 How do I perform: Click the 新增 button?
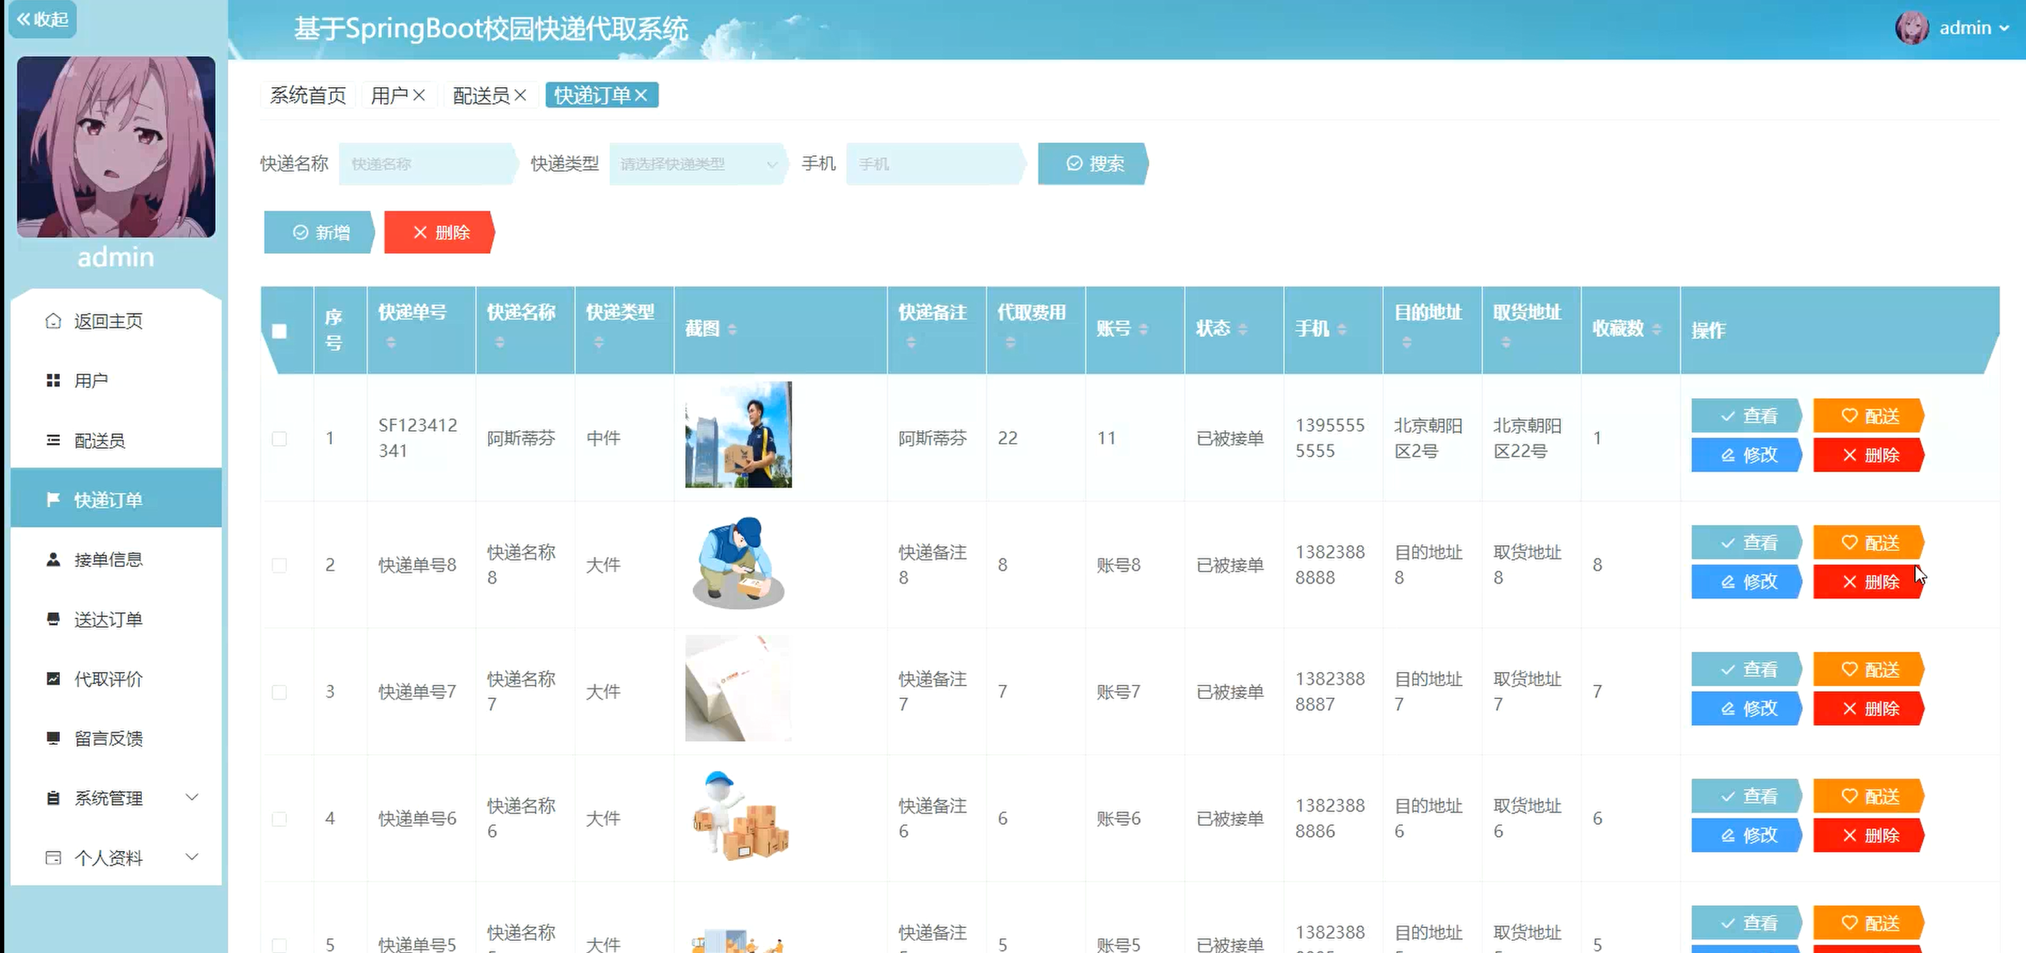(x=319, y=232)
